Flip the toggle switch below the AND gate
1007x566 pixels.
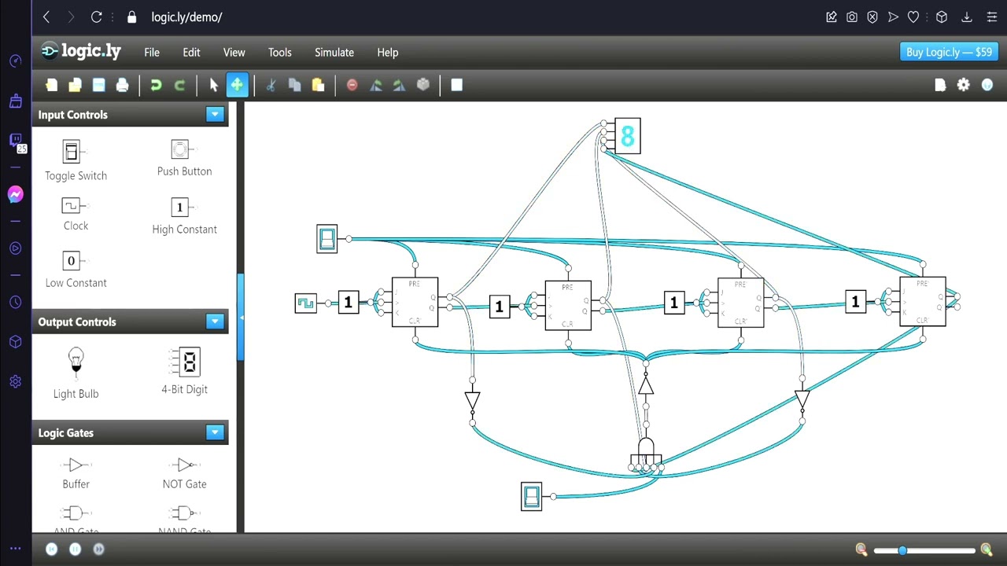[x=532, y=497]
